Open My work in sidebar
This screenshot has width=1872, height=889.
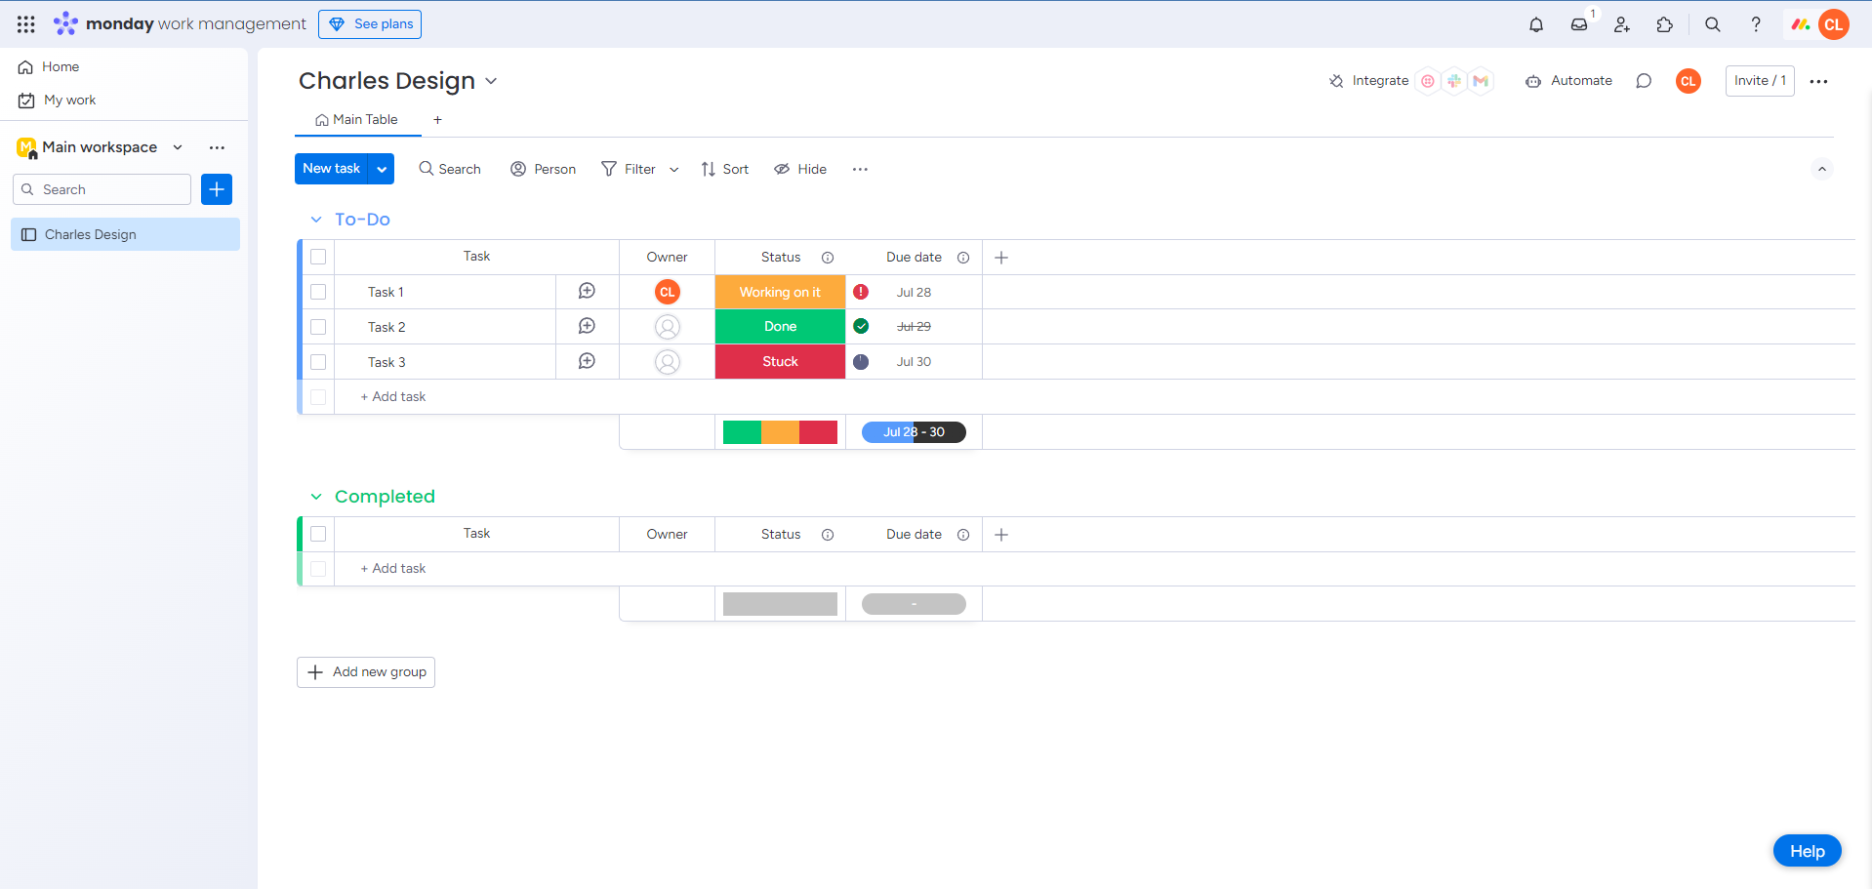[58, 100]
